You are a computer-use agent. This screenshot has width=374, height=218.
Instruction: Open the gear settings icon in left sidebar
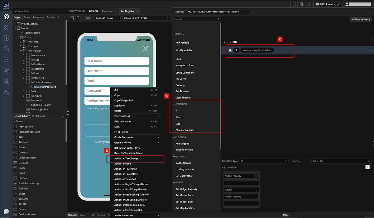(x=6, y=27)
